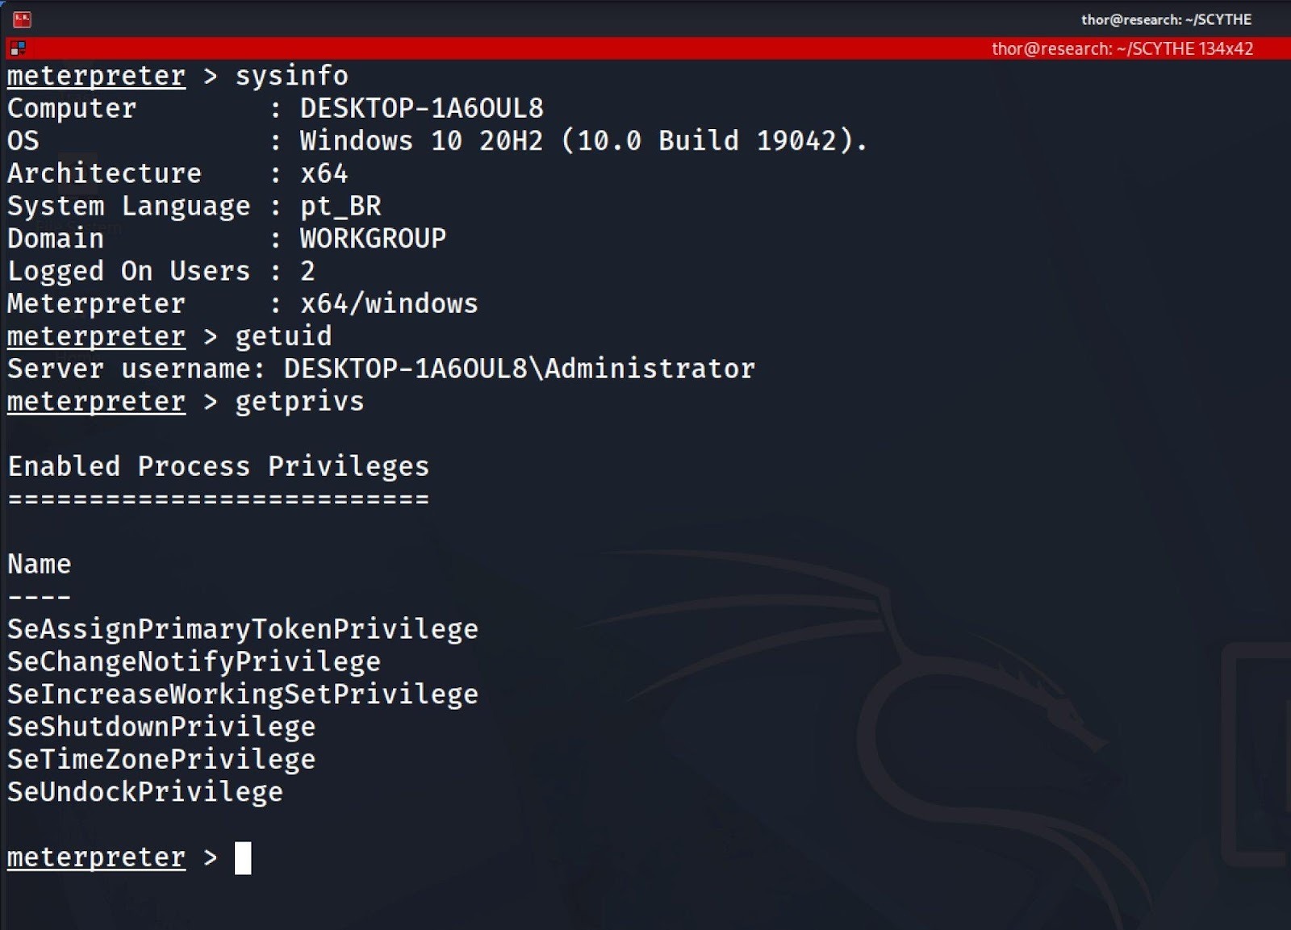Screen dimensions: 1291x930
Task: Click the Enabled Process Privileges heading
Action: pyautogui.click(x=218, y=466)
